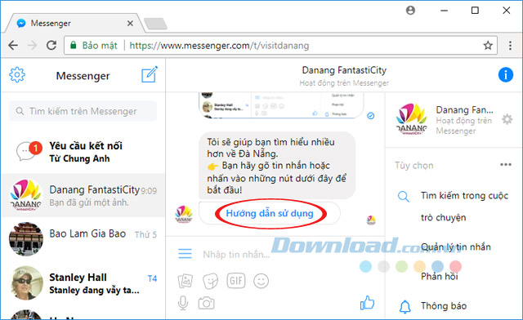
Task: Click the messenger.com URL in address bar
Action: click(x=219, y=46)
